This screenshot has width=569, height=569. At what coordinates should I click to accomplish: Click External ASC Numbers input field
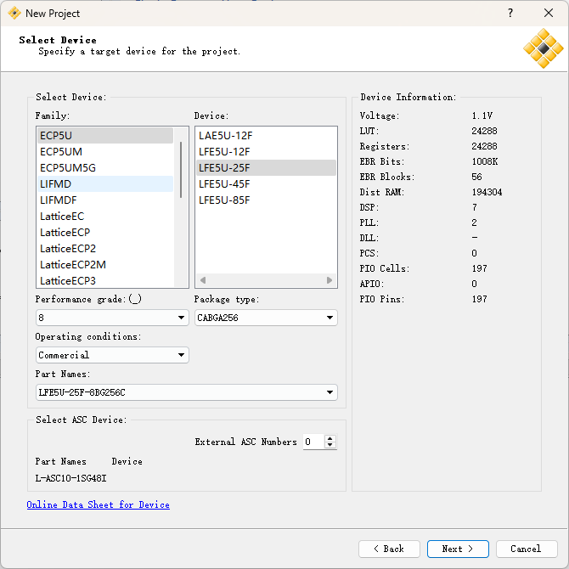click(314, 442)
